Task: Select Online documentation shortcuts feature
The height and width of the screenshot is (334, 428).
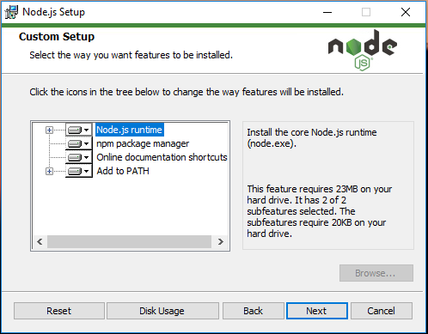Action: tap(162, 157)
